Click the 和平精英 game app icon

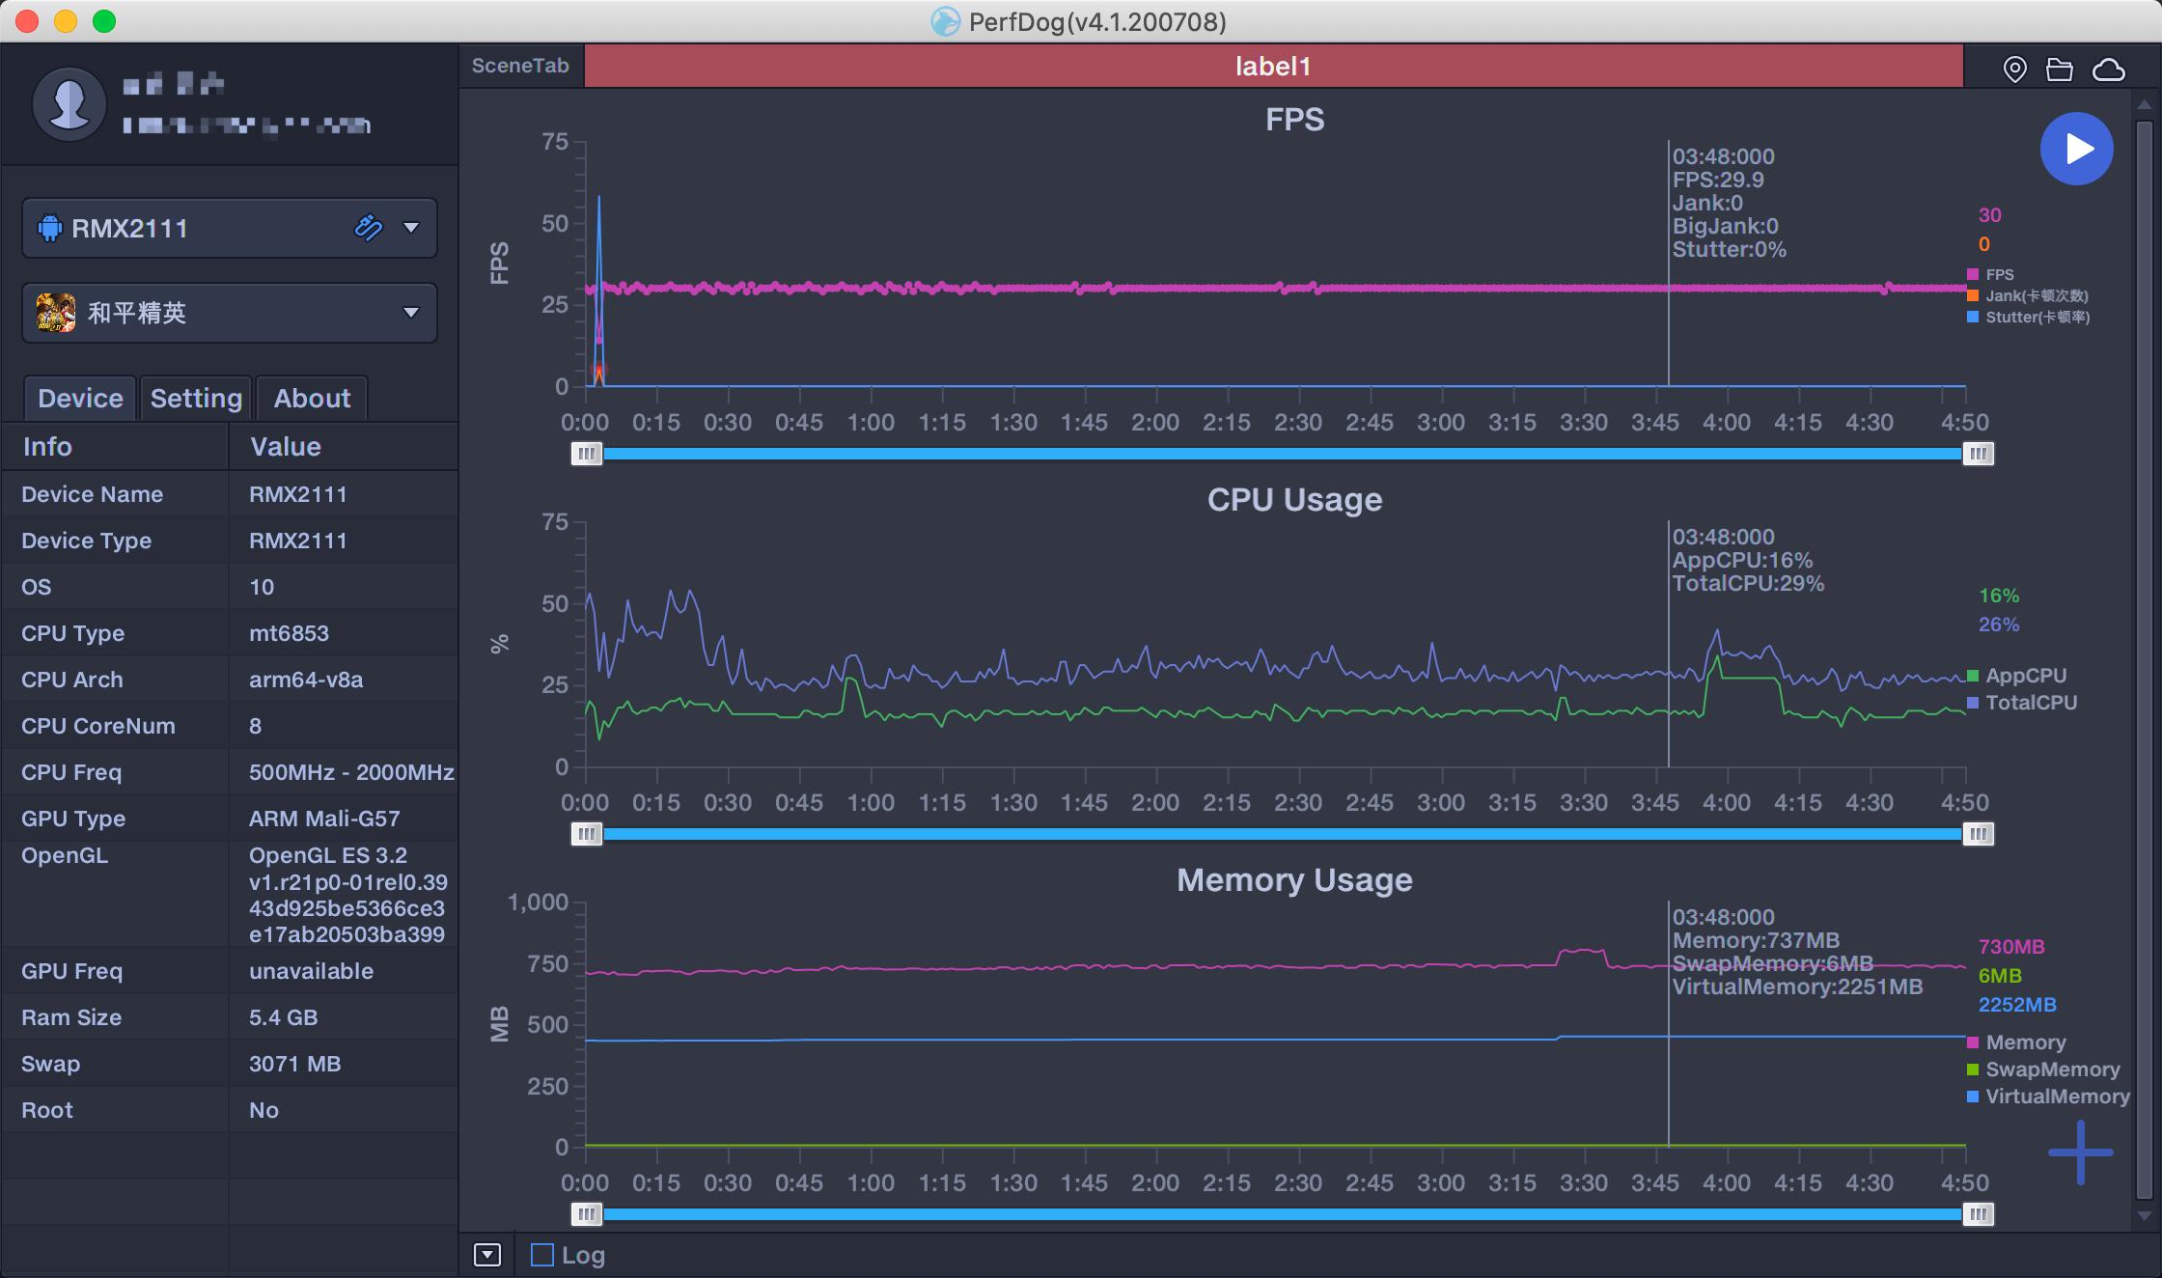[x=56, y=313]
